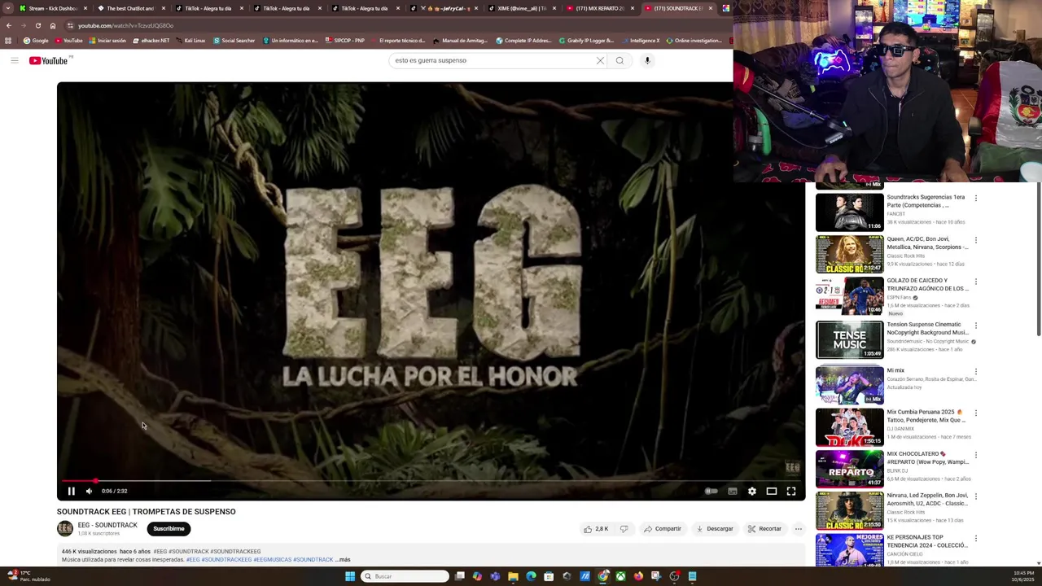Start voice search with the microphone
The image size is (1042, 586).
(648, 60)
